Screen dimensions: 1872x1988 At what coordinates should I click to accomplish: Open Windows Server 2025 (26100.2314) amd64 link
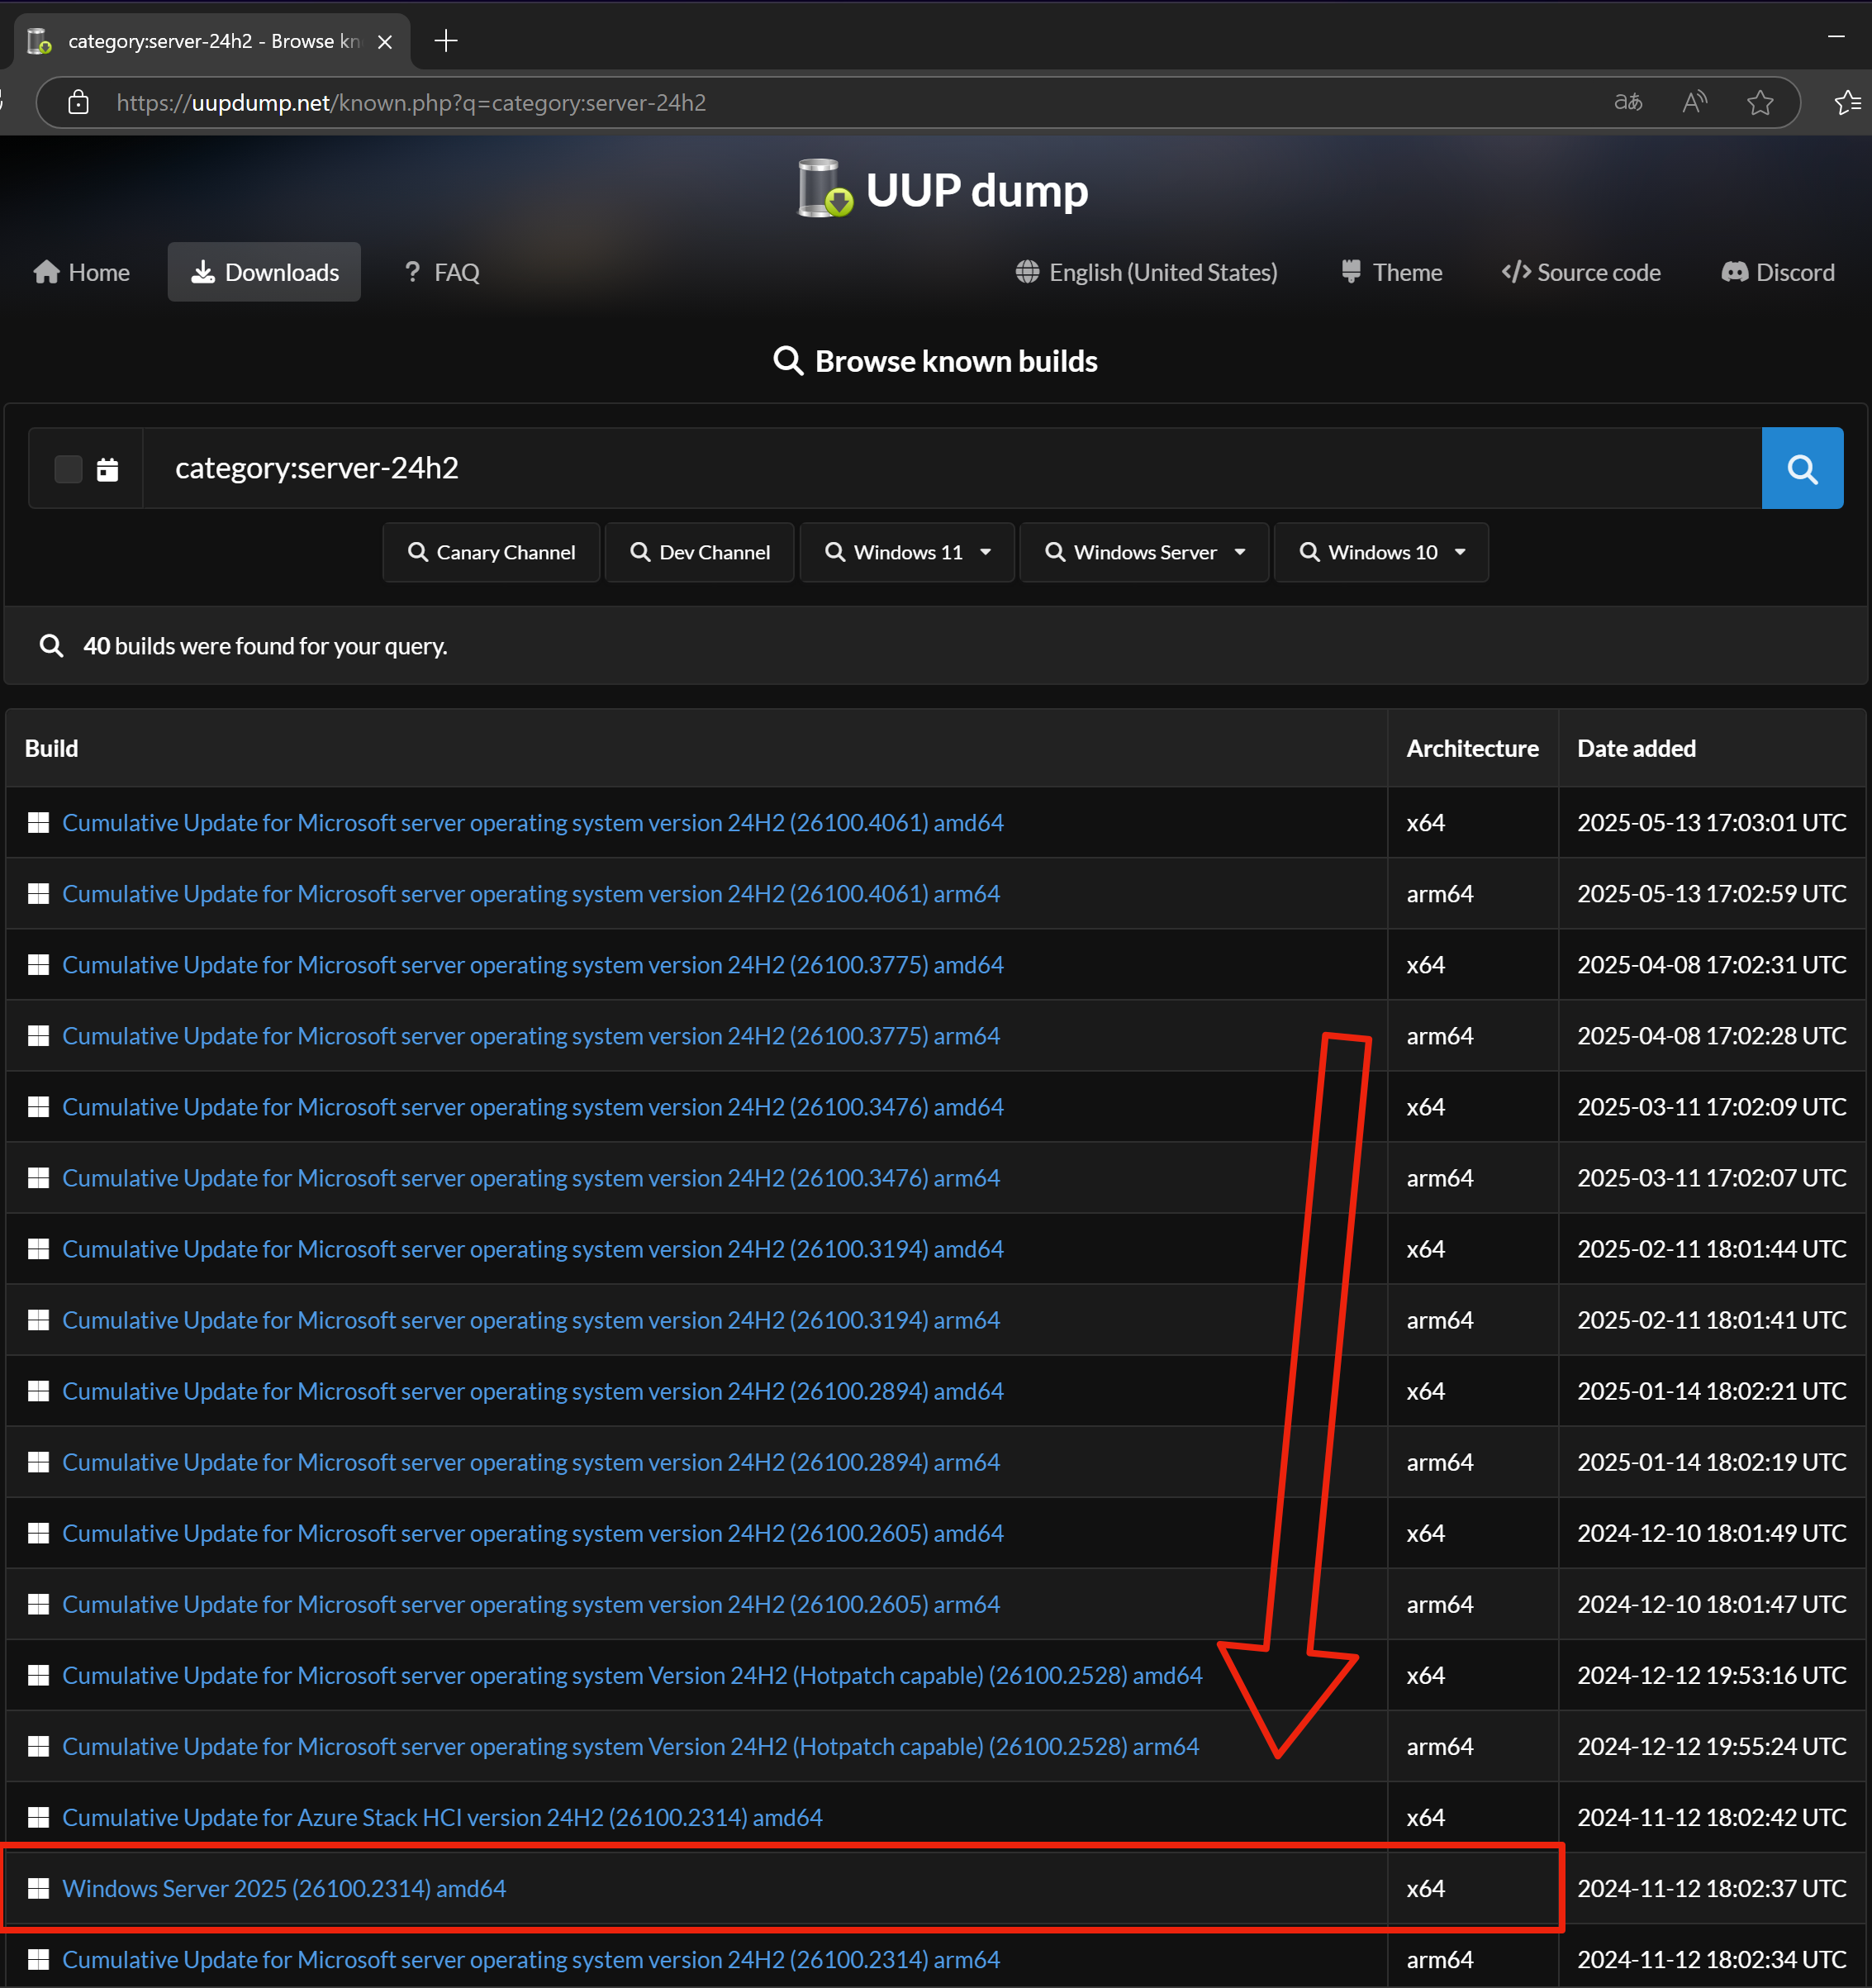tap(284, 1888)
